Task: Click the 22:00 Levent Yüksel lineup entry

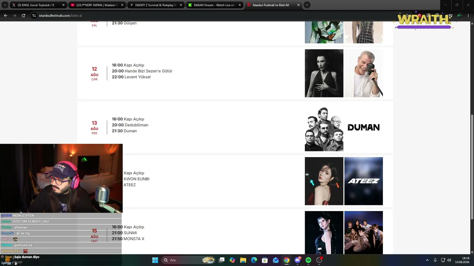Action: pos(131,77)
